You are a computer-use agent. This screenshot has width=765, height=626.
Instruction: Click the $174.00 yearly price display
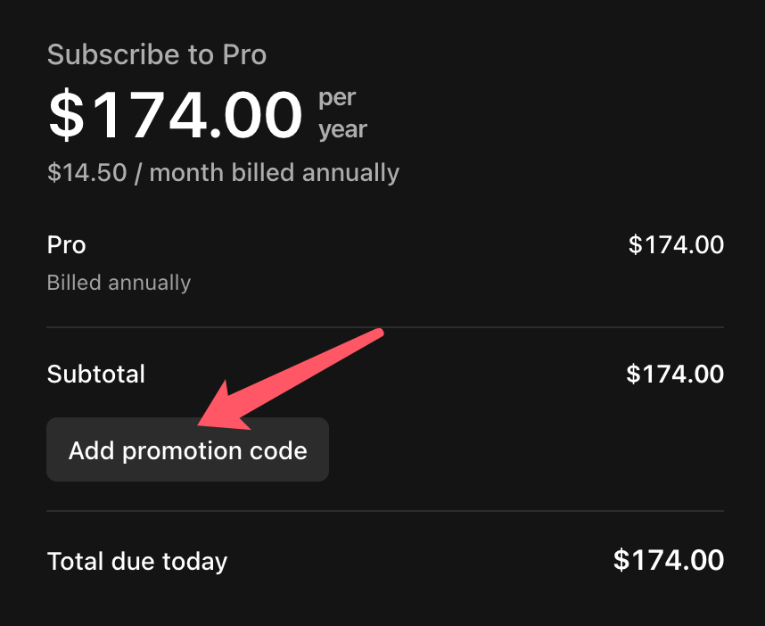pos(175,114)
